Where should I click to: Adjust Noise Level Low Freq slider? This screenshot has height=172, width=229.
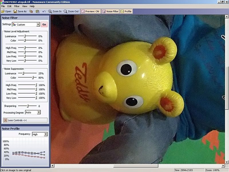25,56
